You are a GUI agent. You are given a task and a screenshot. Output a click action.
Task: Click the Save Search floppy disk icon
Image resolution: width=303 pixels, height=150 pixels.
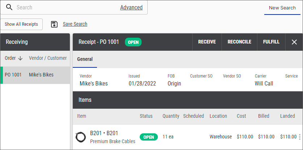click(54, 24)
